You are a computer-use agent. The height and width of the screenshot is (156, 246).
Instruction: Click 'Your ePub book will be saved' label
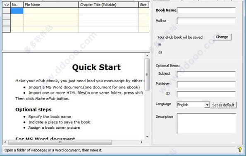tap(180, 37)
